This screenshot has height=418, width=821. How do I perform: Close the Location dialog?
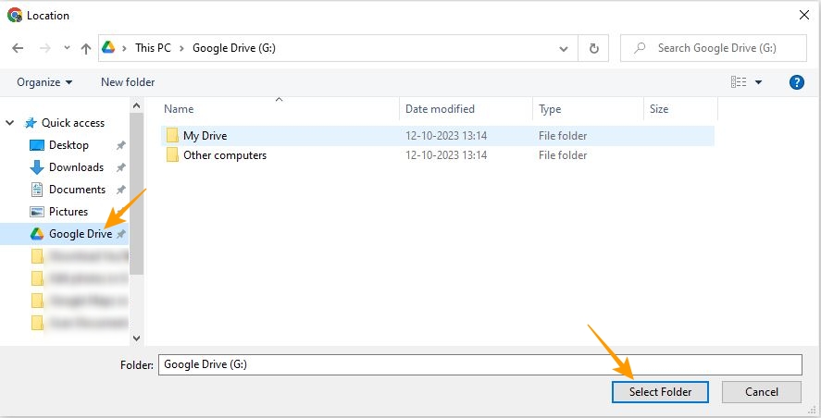pyautogui.click(x=804, y=15)
